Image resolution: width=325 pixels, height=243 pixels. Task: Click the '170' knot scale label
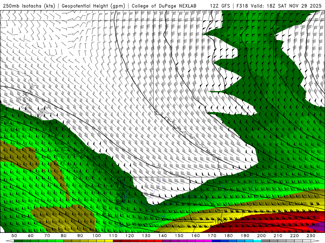[x=212, y=236]
